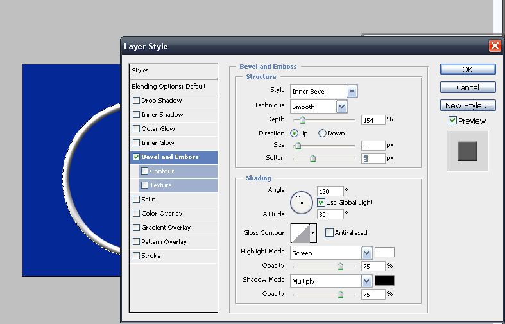Click the Gloss Contour preview thumbnail
Screen dimensions: 505x324
click(300, 233)
